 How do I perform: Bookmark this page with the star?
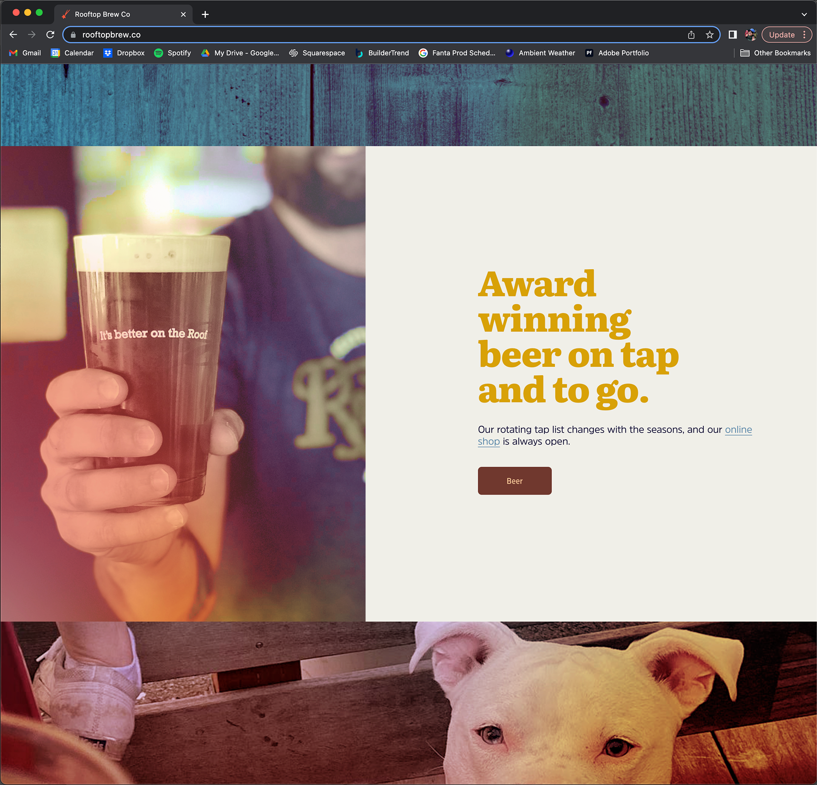tap(709, 35)
